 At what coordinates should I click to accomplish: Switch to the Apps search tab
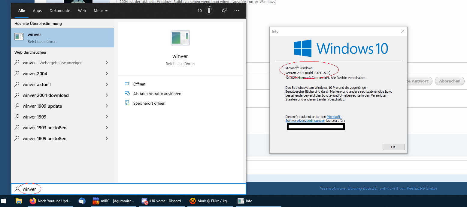tap(37, 10)
